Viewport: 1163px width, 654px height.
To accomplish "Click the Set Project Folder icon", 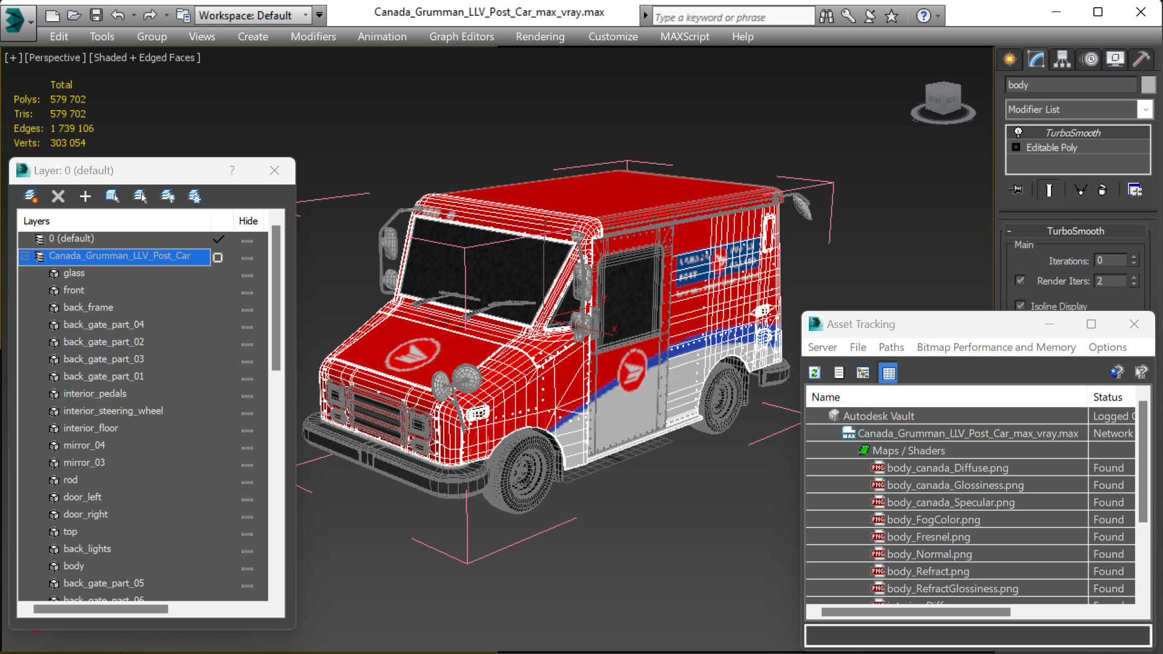I will pyautogui.click(x=183, y=15).
